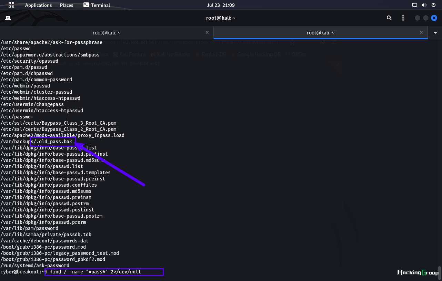Select the second root@kali tab

pos(321,33)
